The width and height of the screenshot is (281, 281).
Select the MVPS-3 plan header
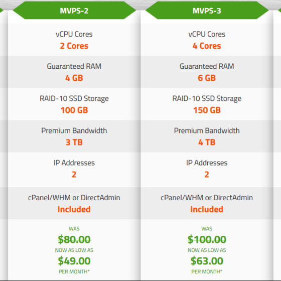click(207, 11)
